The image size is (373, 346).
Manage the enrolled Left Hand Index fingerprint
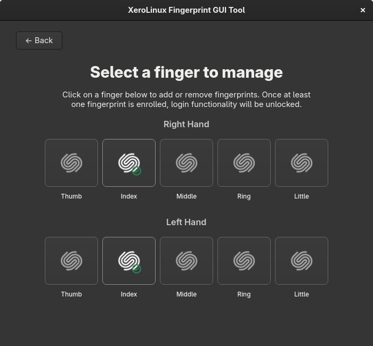[x=128, y=261]
